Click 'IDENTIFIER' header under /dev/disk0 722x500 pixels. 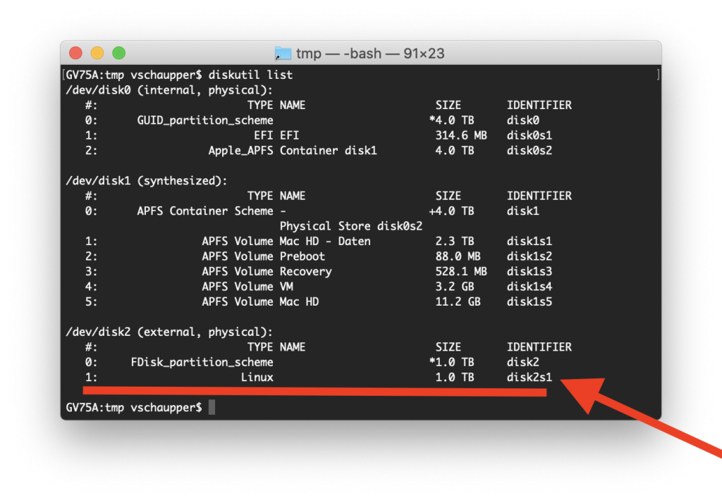539,105
